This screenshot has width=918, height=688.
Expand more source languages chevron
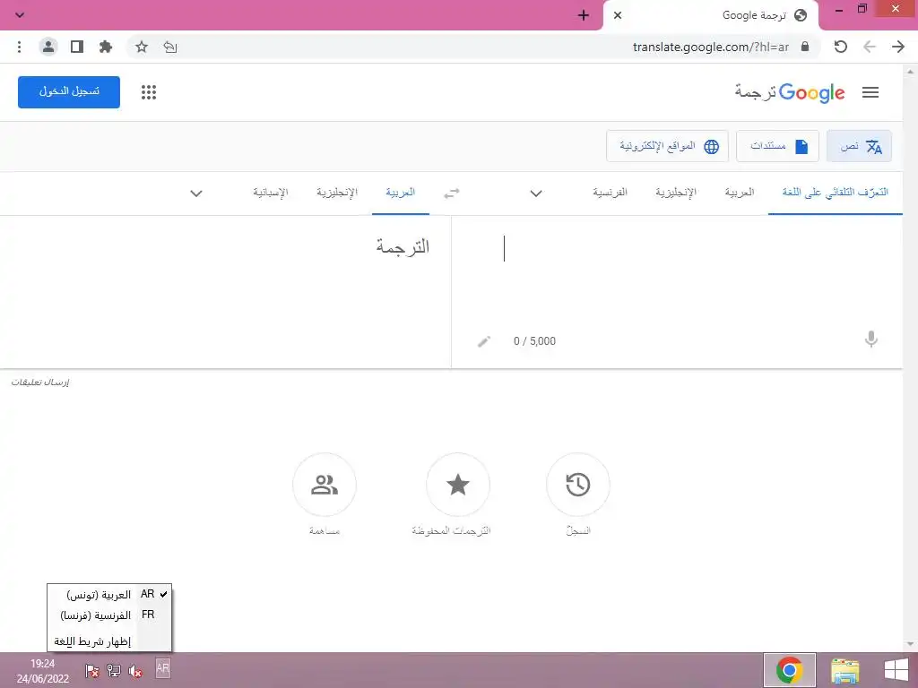pyautogui.click(x=536, y=193)
